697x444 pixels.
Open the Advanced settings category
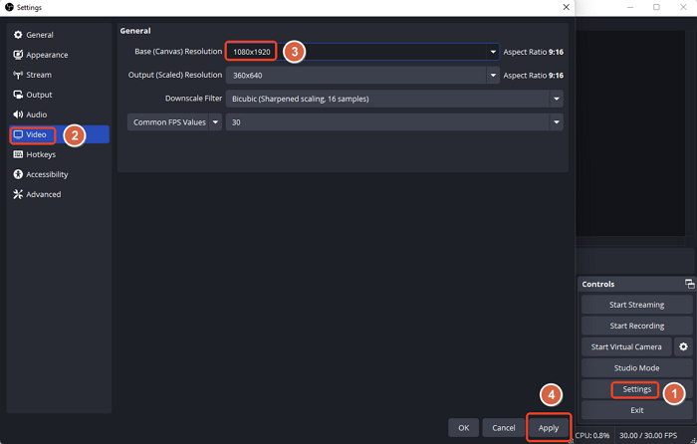point(59,195)
